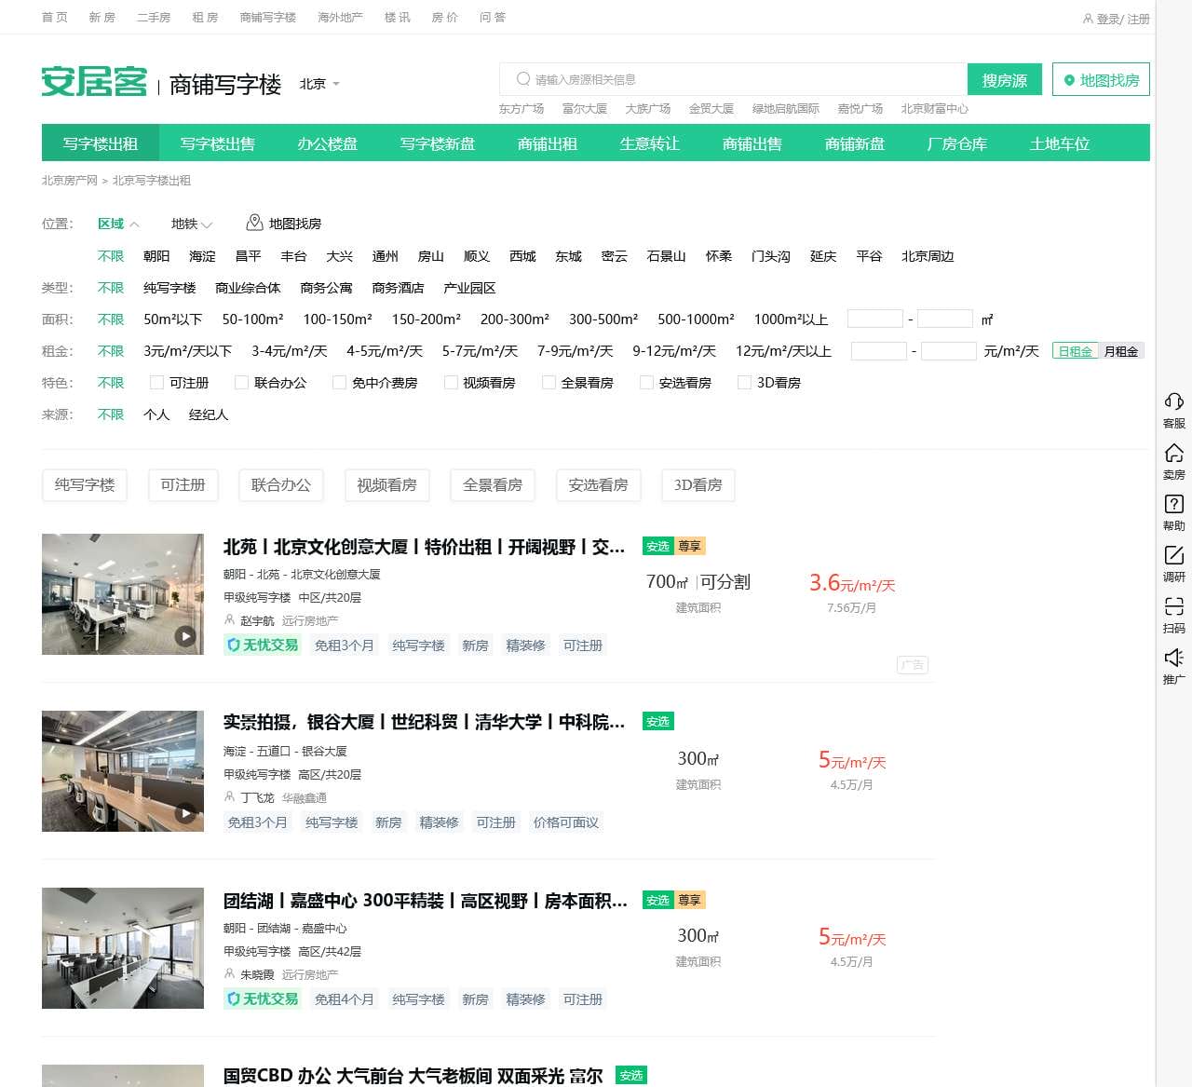This screenshot has height=1087, width=1192.
Task: Click the maximum rent input box
Action: coord(949,350)
